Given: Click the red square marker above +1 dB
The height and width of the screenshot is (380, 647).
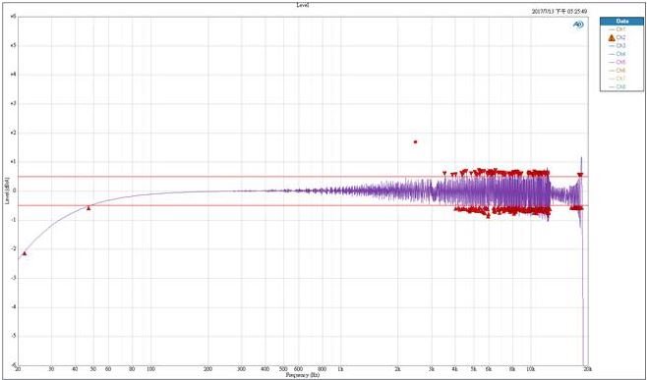Looking at the screenshot, I should pyautogui.click(x=416, y=141).
